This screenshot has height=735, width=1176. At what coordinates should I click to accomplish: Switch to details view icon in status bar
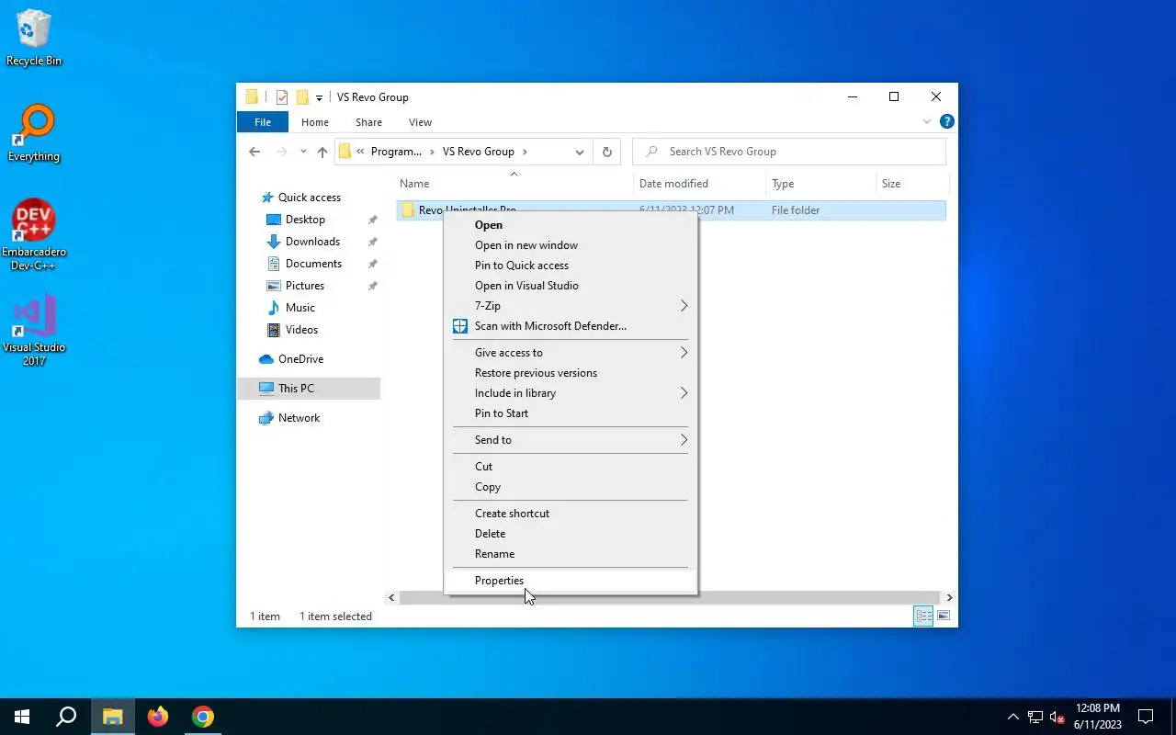(923, 616)
